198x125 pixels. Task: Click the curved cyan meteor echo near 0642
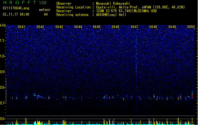(38, 96)
